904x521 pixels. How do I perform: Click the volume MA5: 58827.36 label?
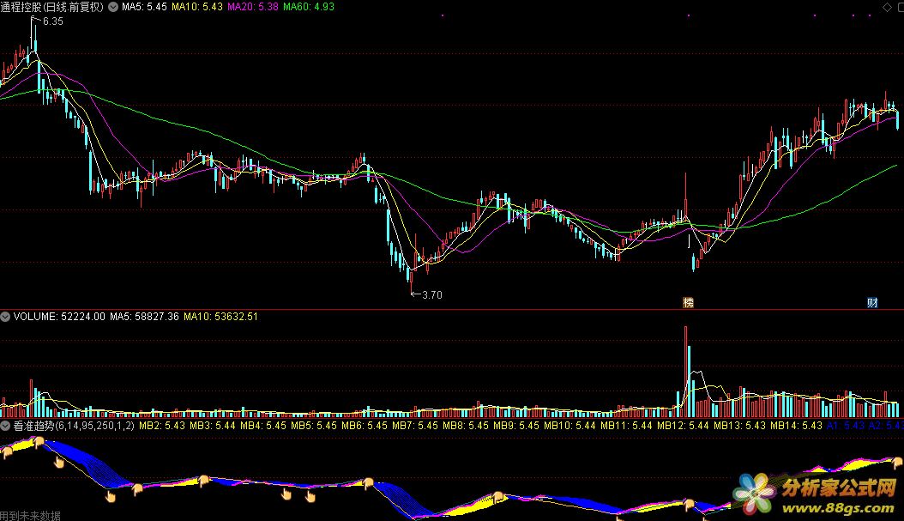144,316
